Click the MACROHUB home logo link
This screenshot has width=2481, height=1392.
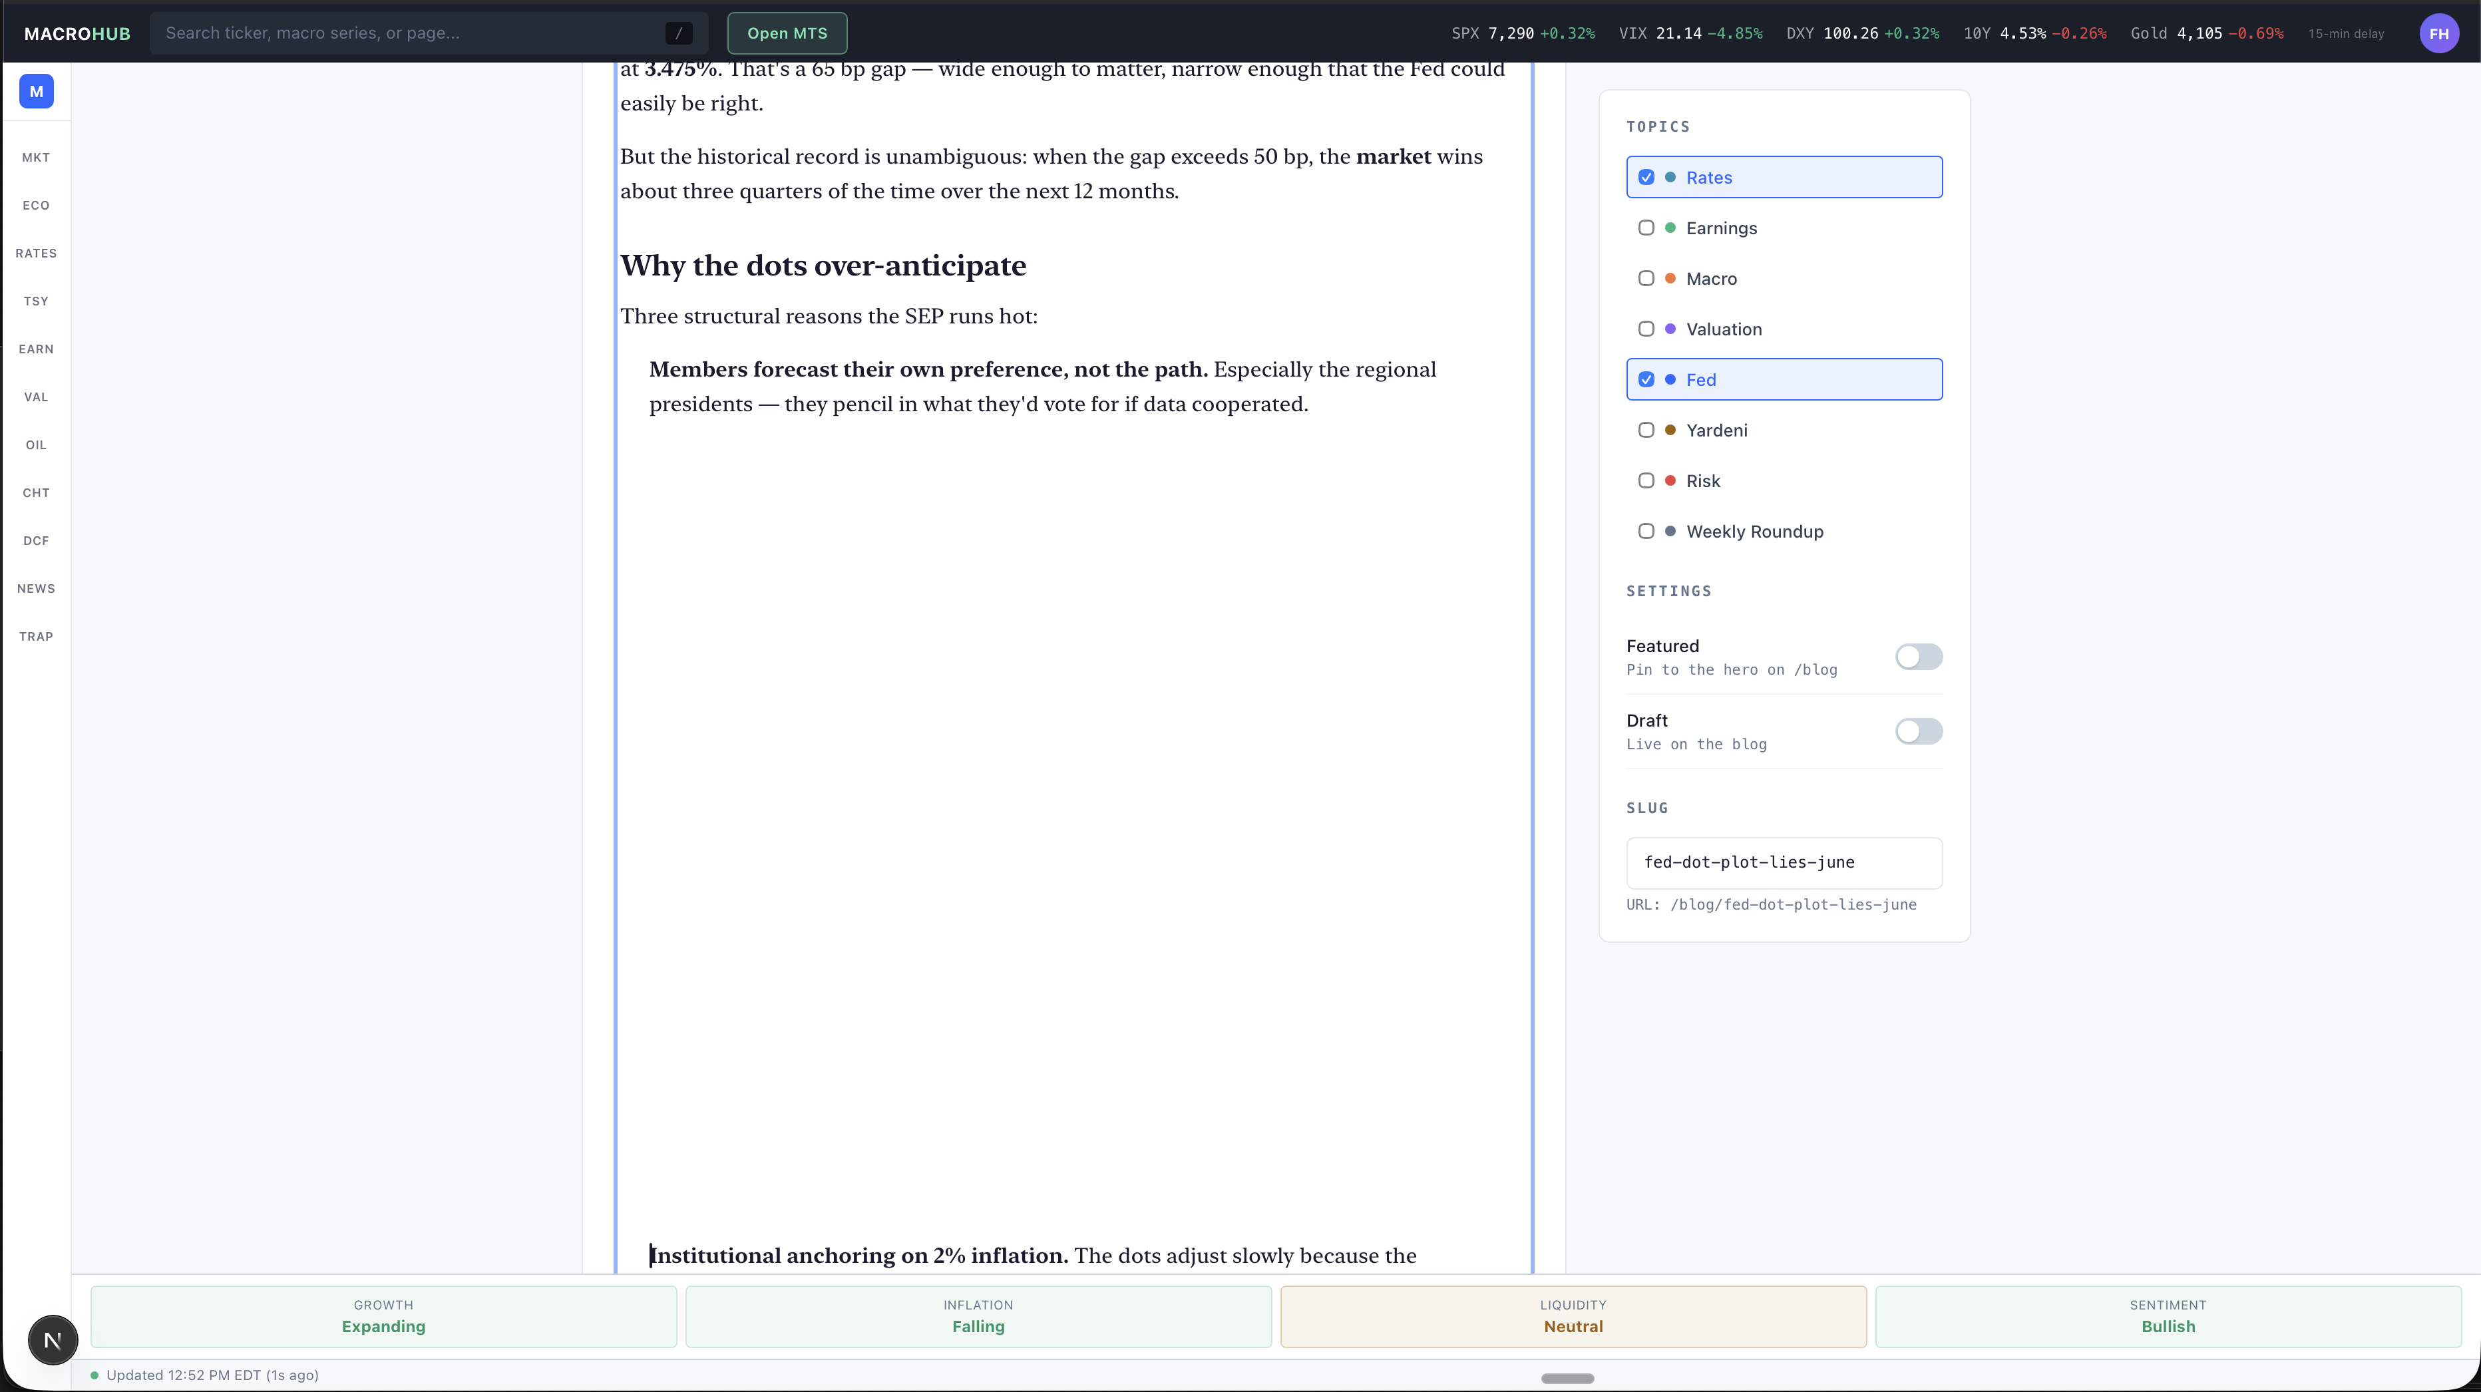tap(77, 34)
